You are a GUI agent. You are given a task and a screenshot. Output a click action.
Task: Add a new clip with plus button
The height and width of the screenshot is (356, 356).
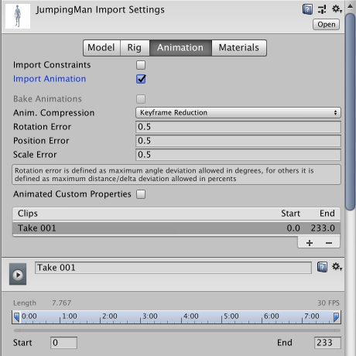[x=310, y=243]
